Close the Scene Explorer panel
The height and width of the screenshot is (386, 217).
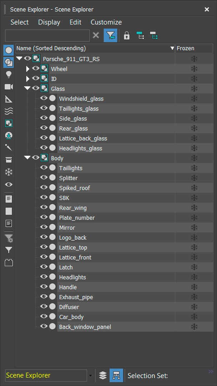pyautogui.click(x=207, y=9)
